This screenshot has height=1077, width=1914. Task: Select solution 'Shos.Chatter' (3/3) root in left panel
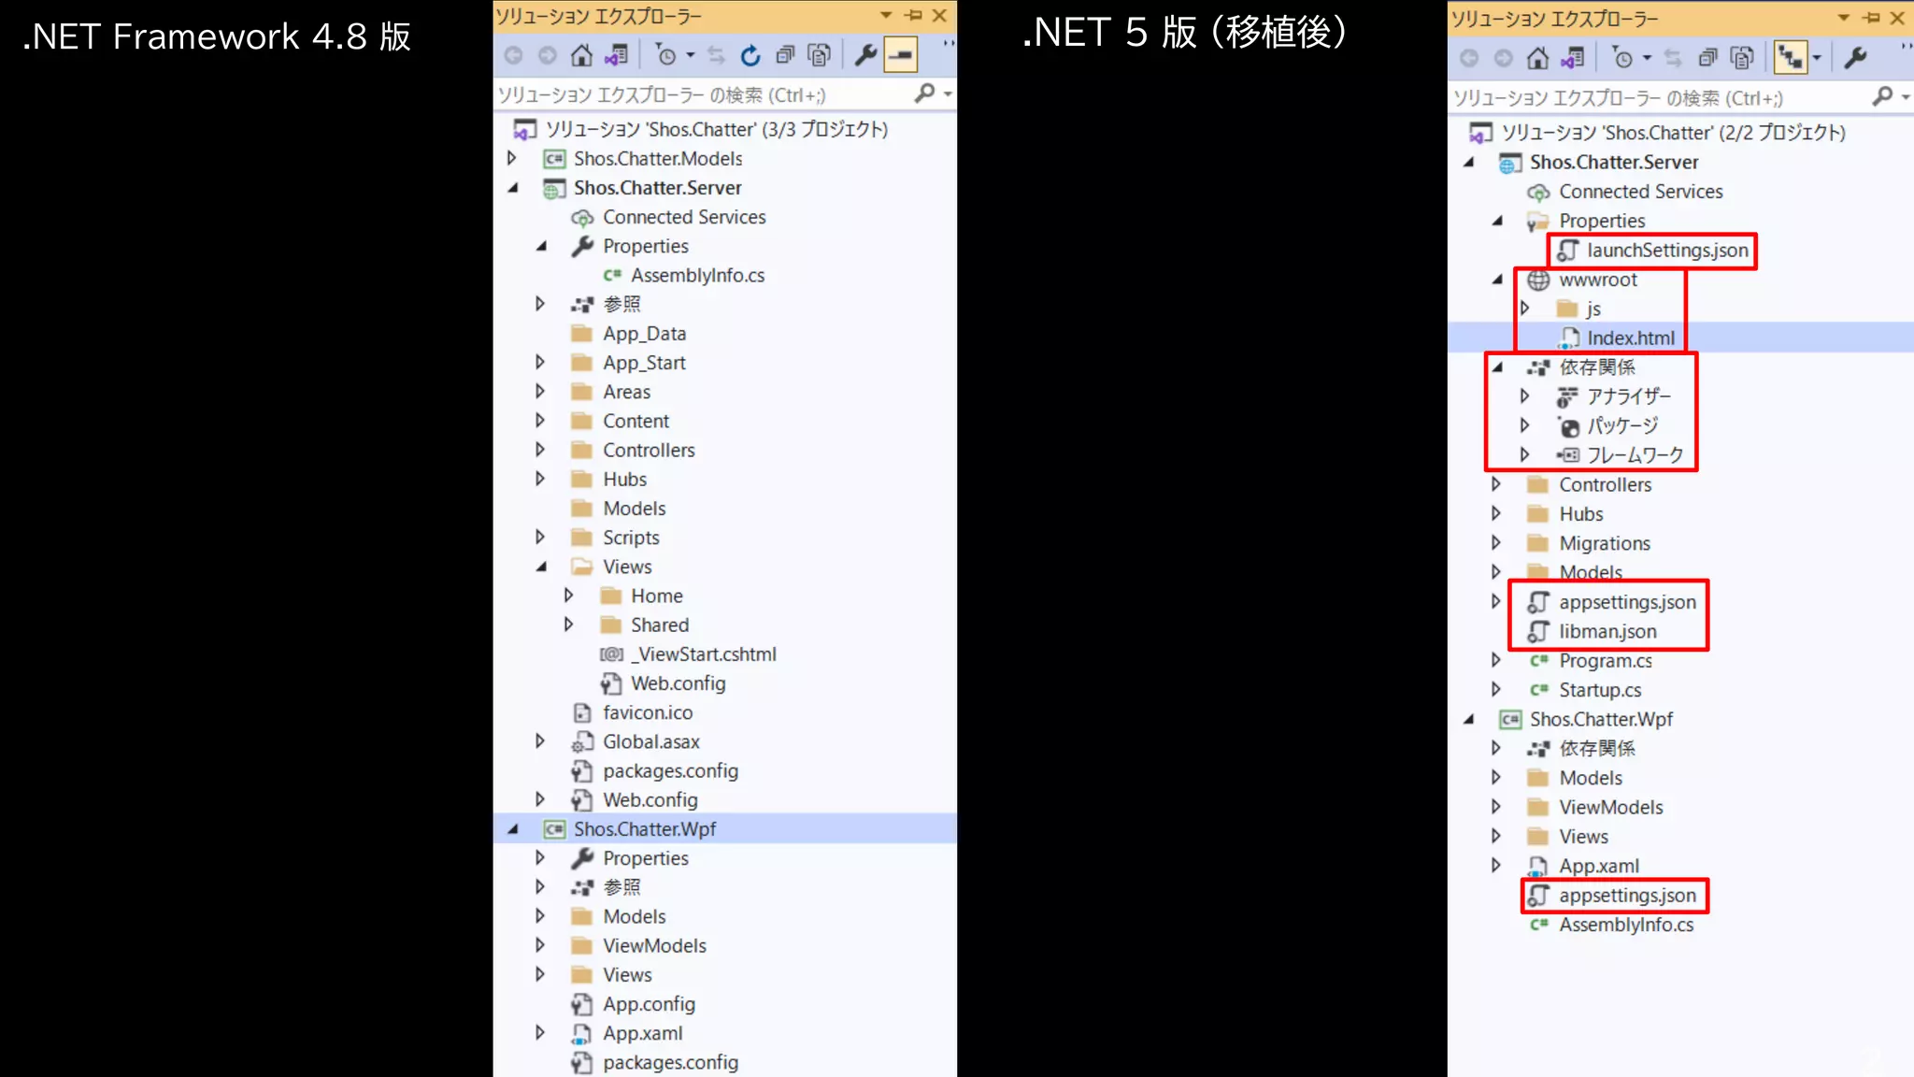point(717,129)
